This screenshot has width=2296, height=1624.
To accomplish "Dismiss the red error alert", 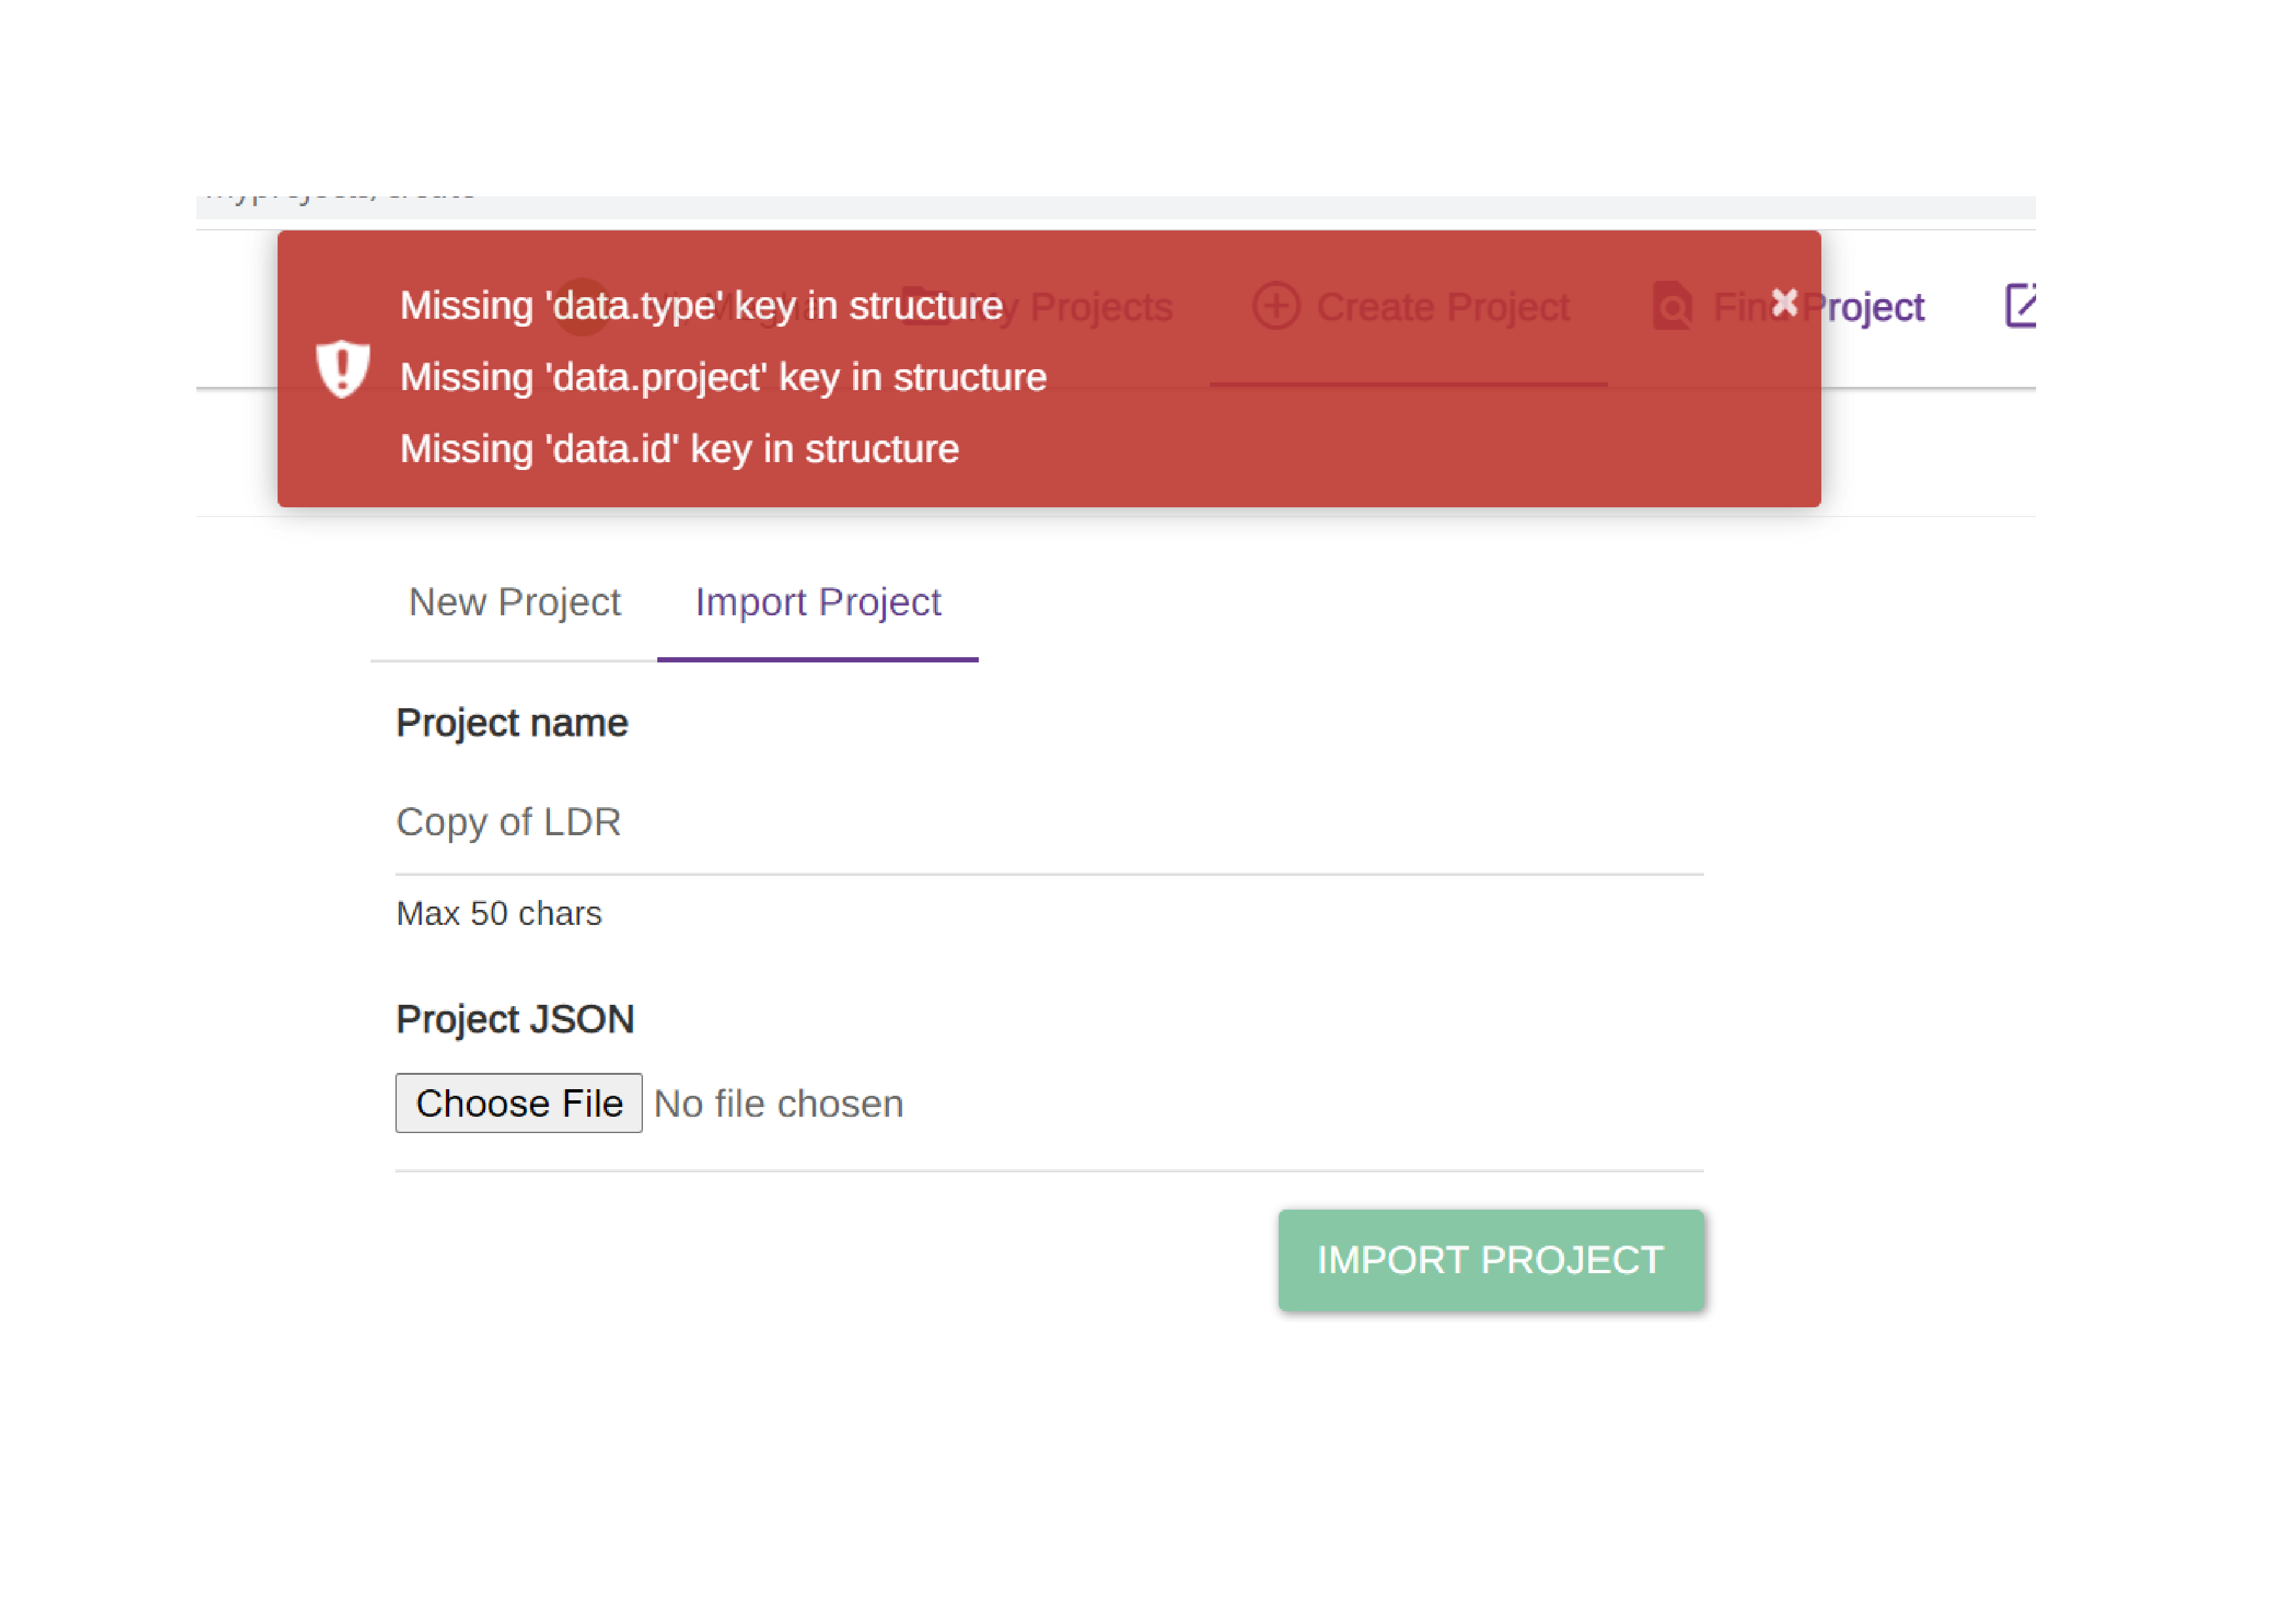I will coord(1784,302).
